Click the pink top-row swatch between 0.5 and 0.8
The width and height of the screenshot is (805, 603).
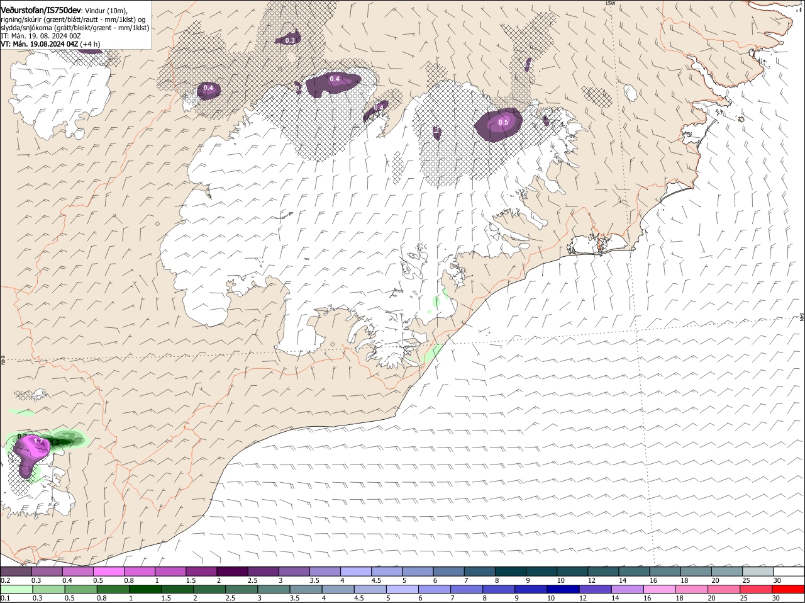109,572
